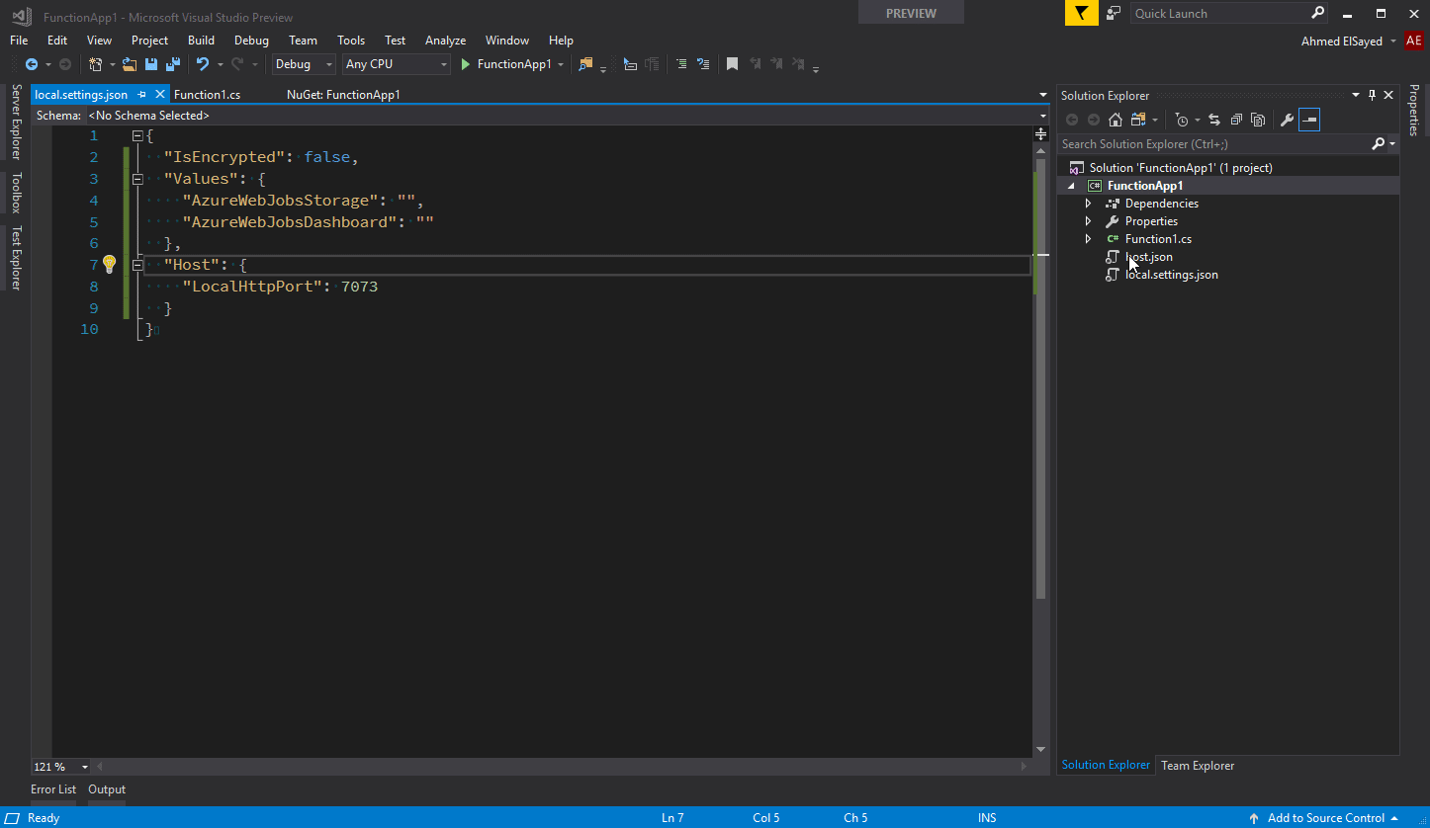Click Add to Source Control in status bar

tap(1326, 818)
